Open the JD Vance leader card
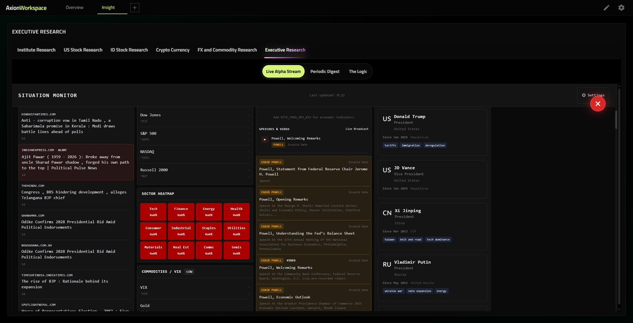Screen dimensions: 633x323 (x=433, y=179)
